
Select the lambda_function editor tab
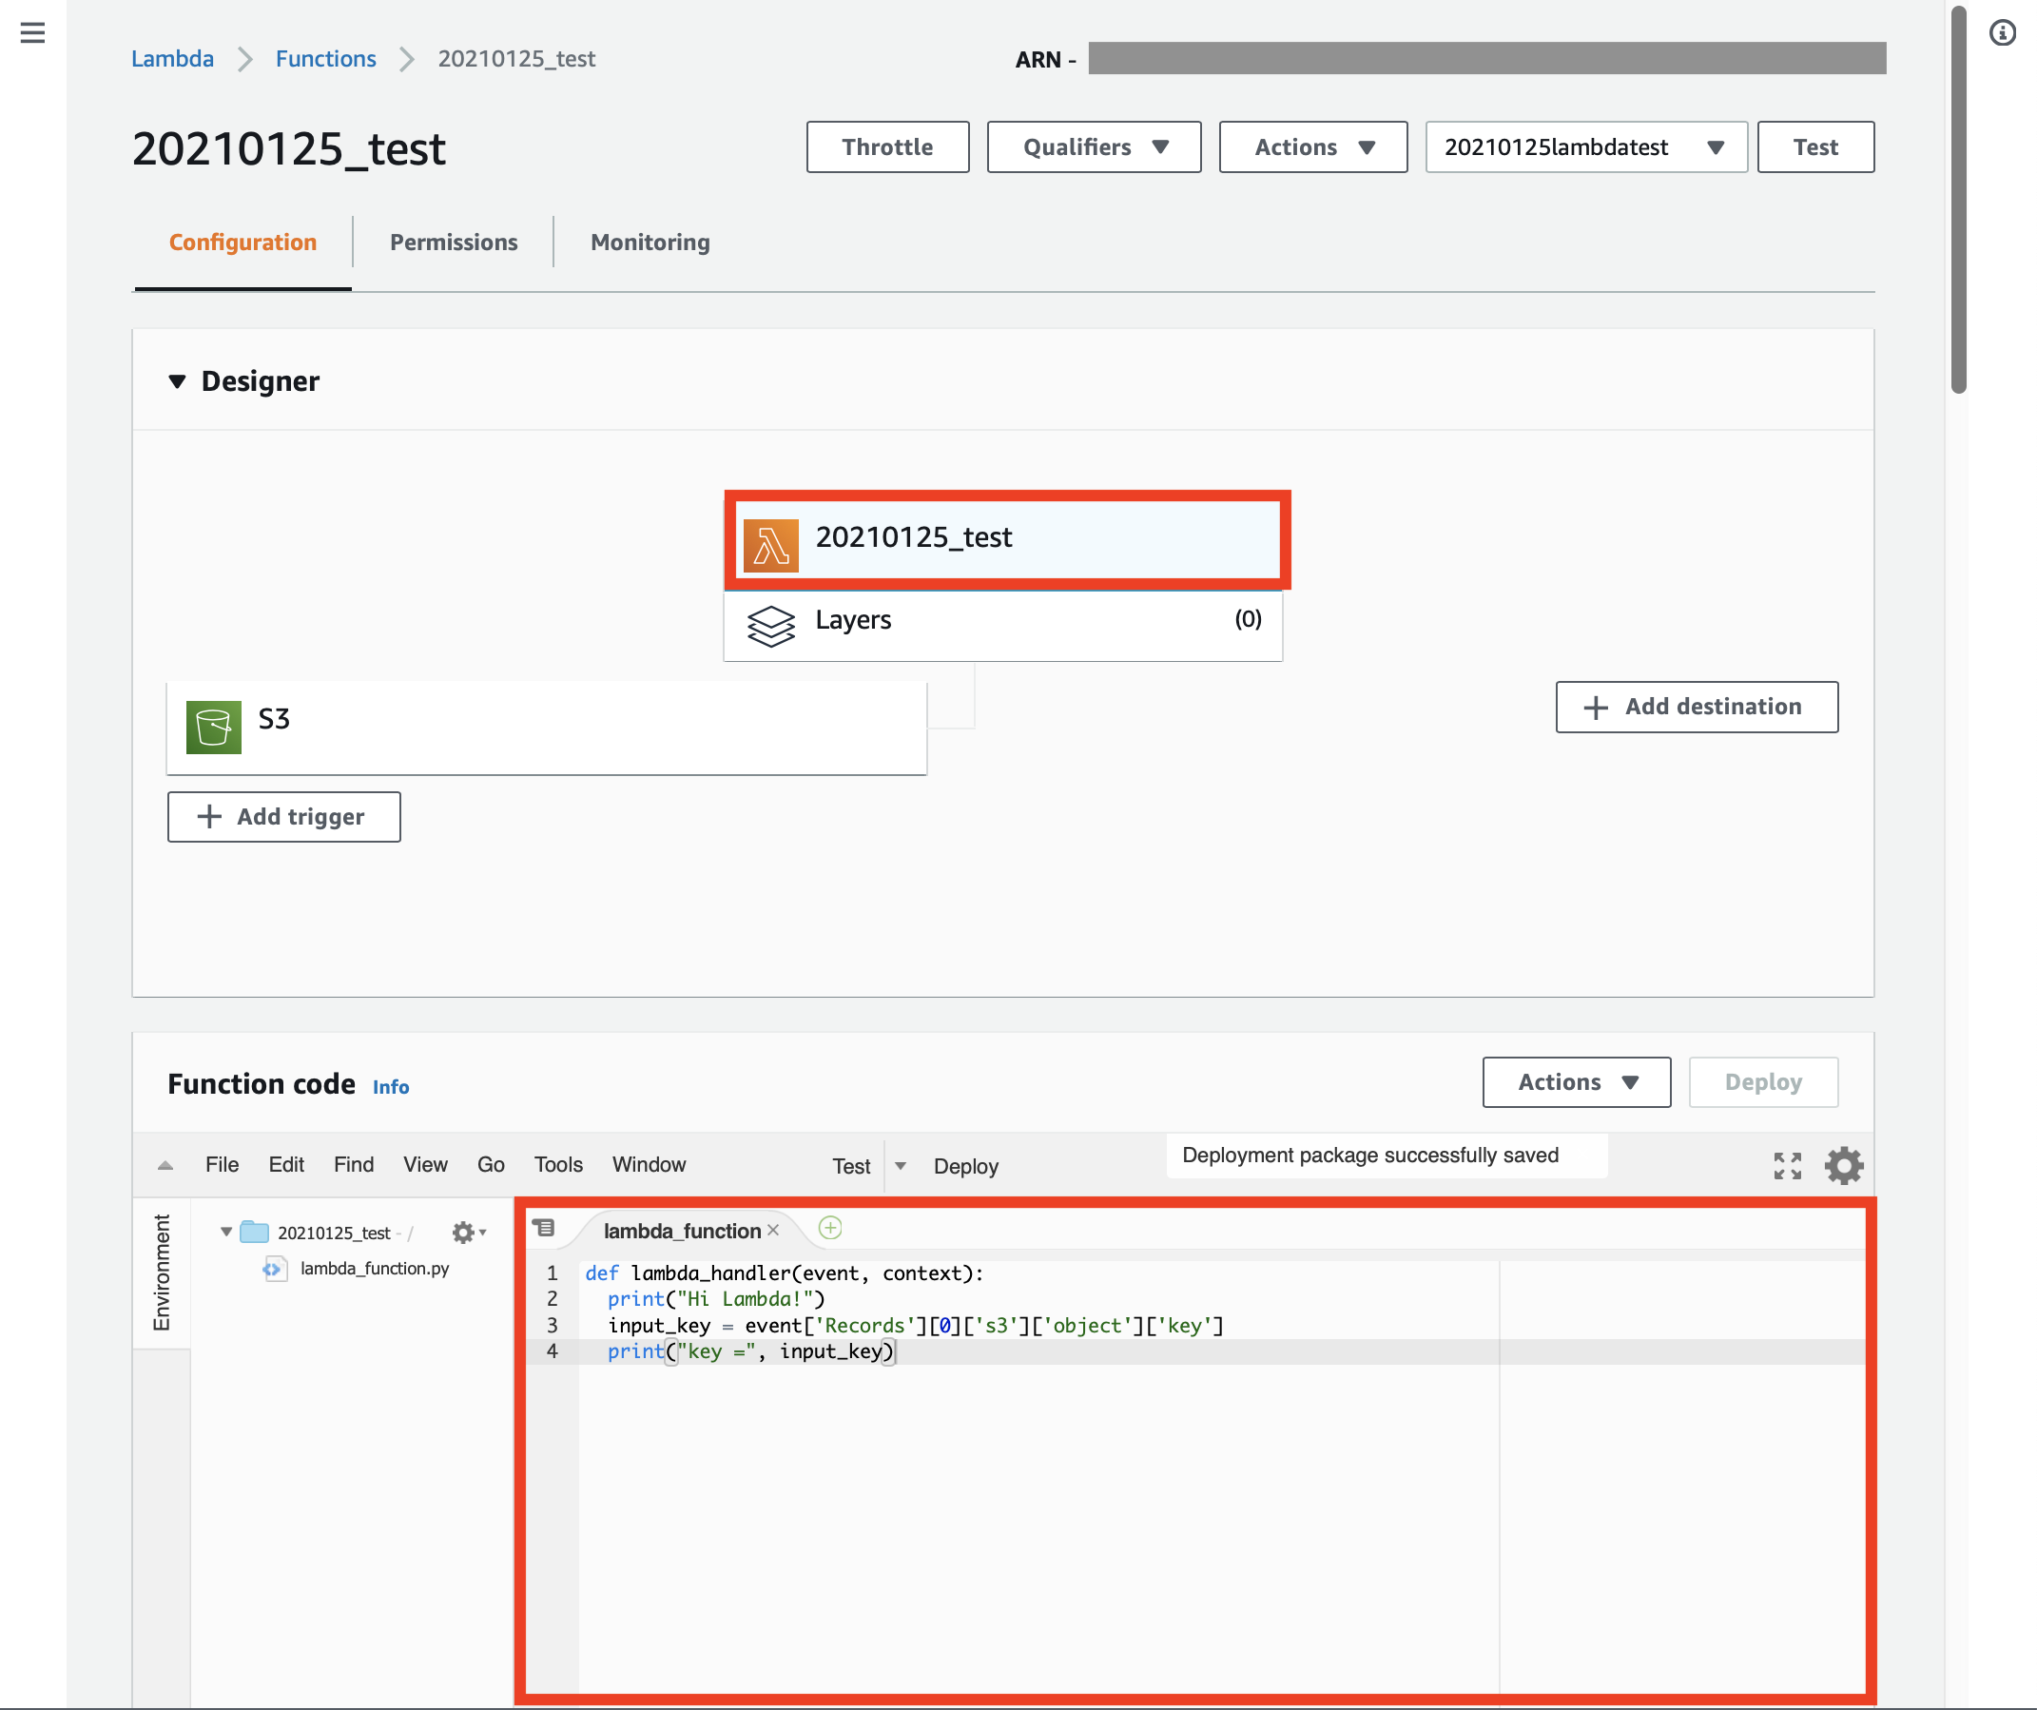682,1230
